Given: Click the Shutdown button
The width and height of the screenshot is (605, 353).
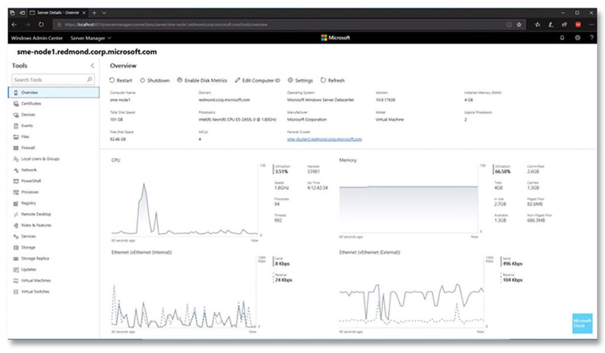Looking at the screenshot, I should pos(155,80).
